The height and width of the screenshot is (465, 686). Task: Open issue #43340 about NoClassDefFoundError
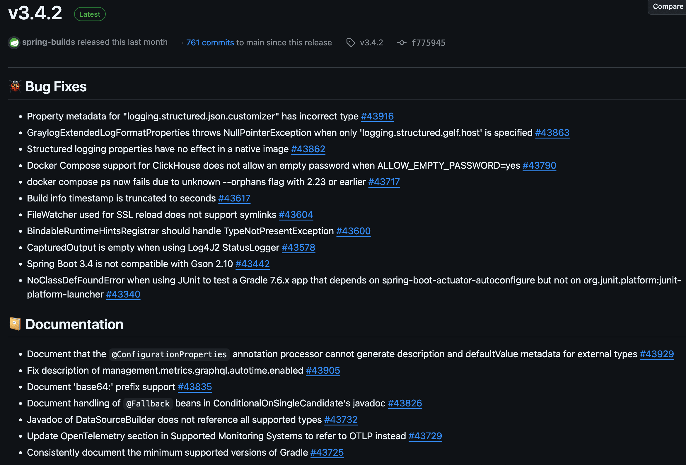[123, 294]
